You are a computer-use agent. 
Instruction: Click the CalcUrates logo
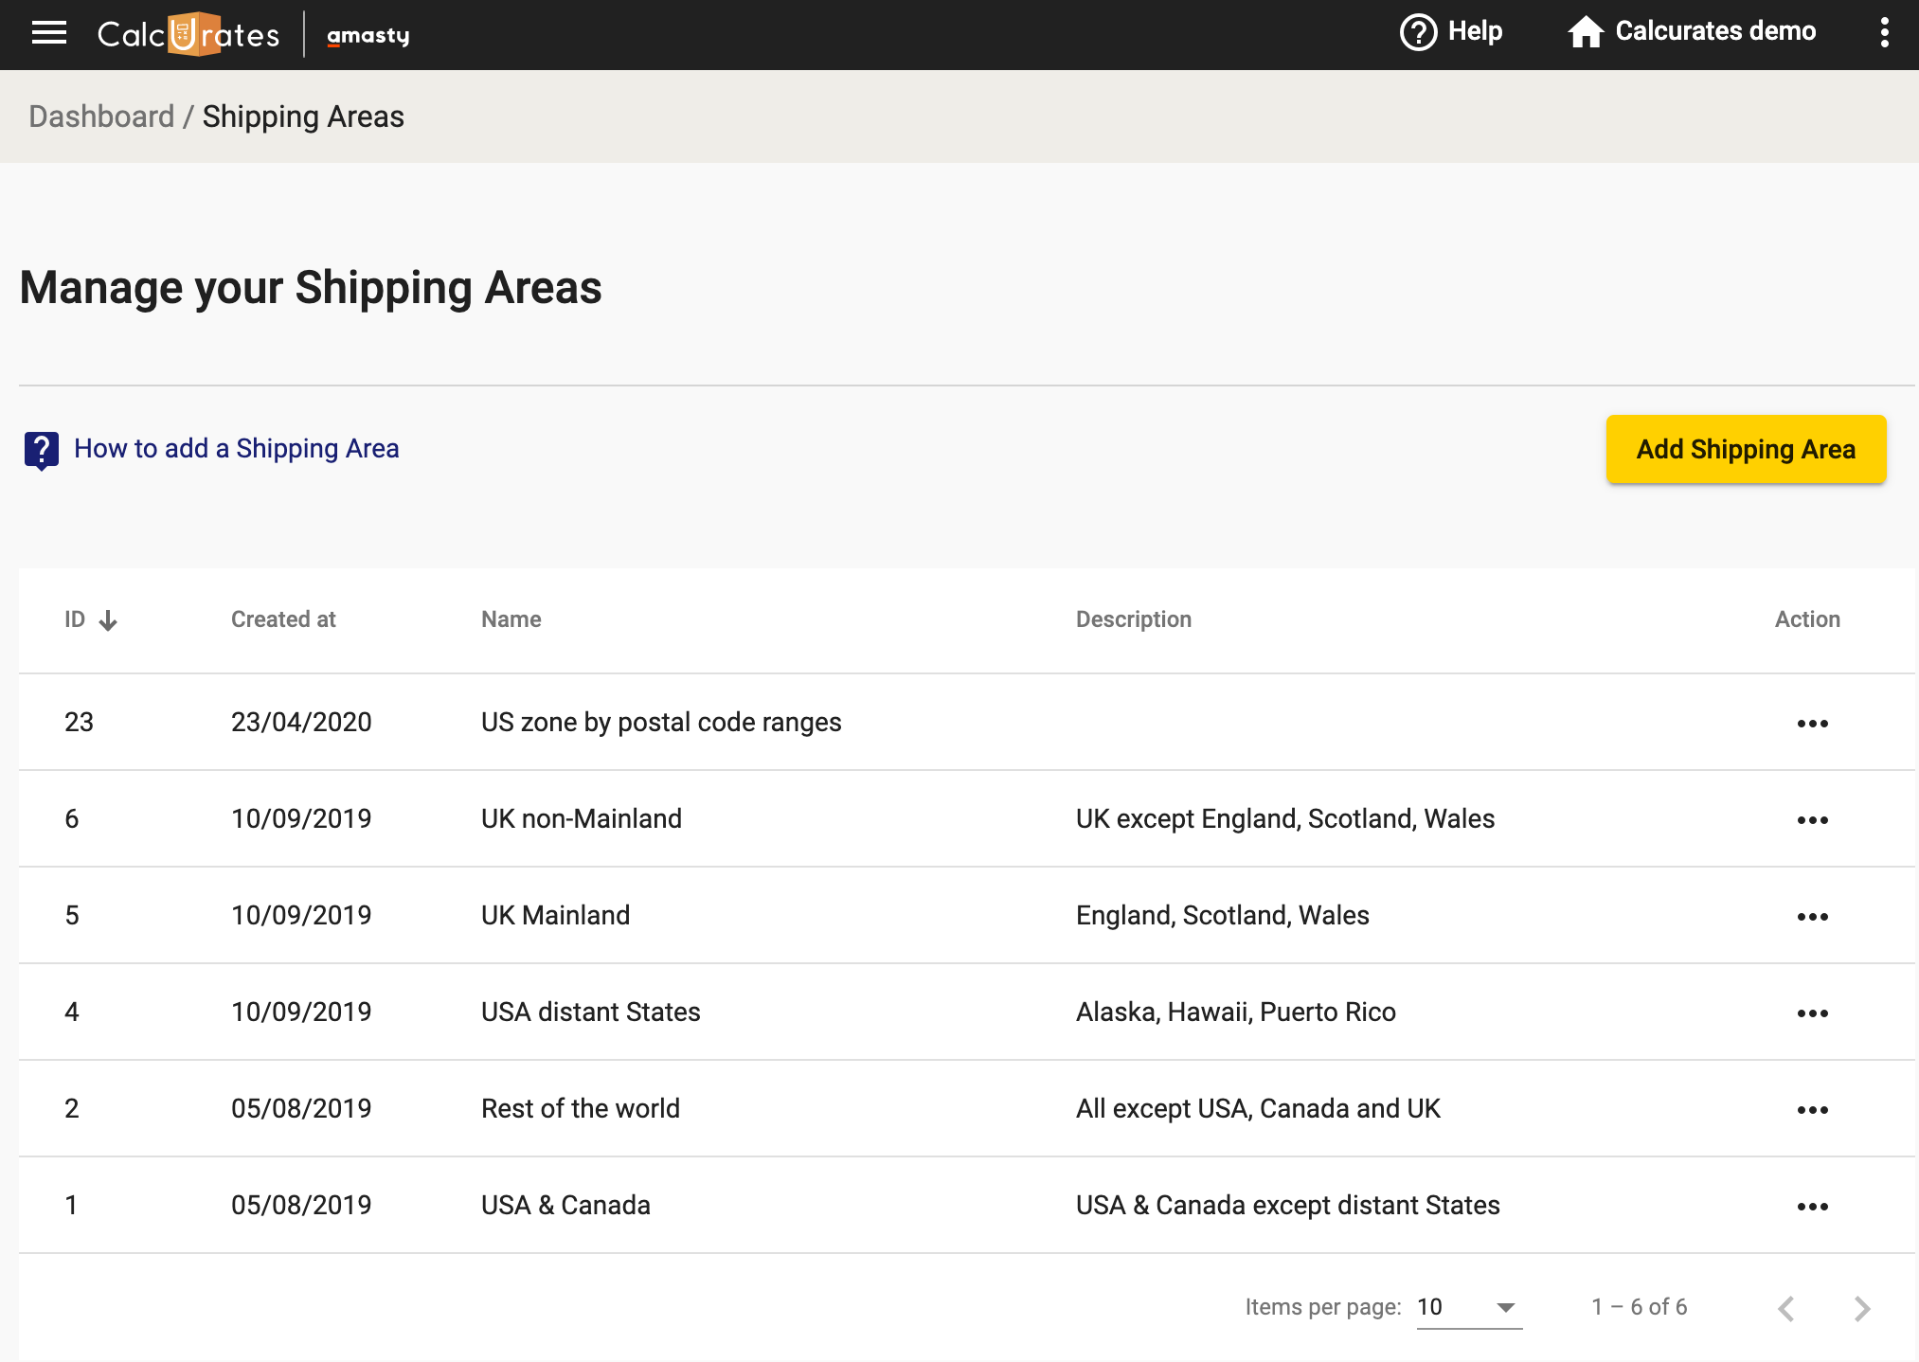[x=188, y=34]
